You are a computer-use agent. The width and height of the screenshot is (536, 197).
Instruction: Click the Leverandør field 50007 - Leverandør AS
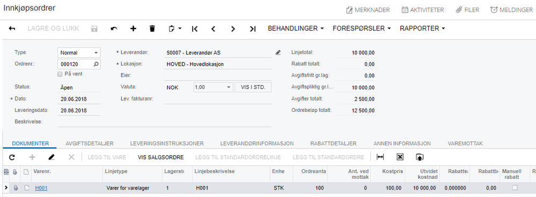pos(217,53)
